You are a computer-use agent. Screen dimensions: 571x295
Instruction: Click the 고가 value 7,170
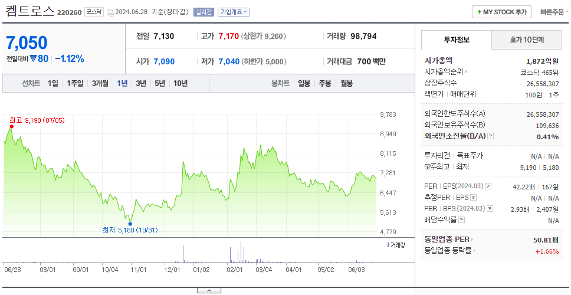pos(229,36)
